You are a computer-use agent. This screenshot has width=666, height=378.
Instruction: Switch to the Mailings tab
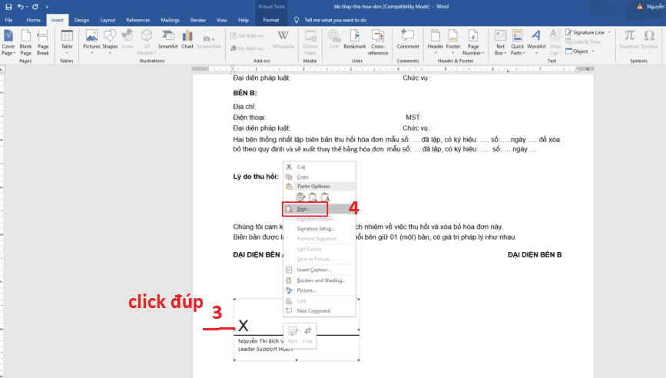coord(170,20)
